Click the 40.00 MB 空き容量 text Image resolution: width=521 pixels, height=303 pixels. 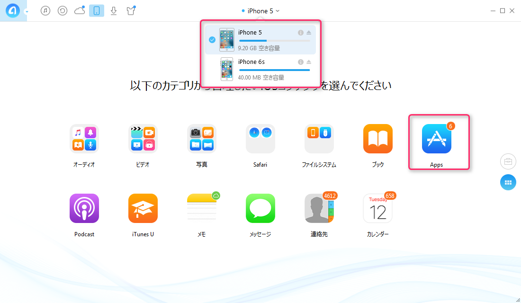tap(261, 78)
